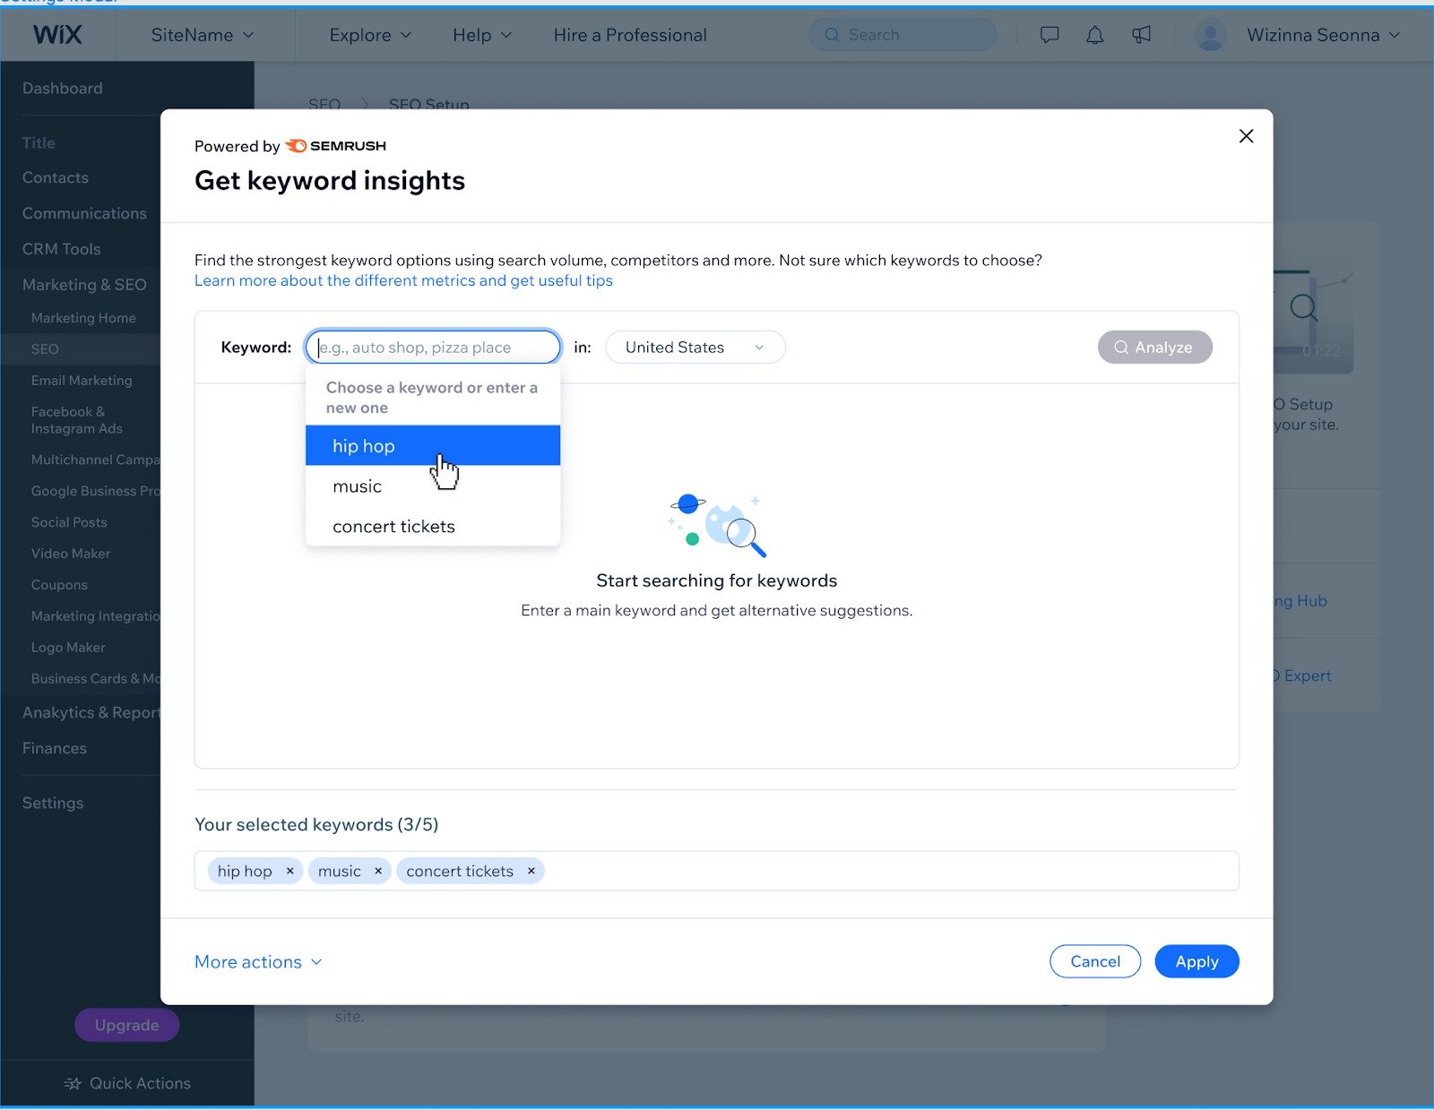Open the Wix chat messages icon

pyautogui.click(x=1049, y=35)
